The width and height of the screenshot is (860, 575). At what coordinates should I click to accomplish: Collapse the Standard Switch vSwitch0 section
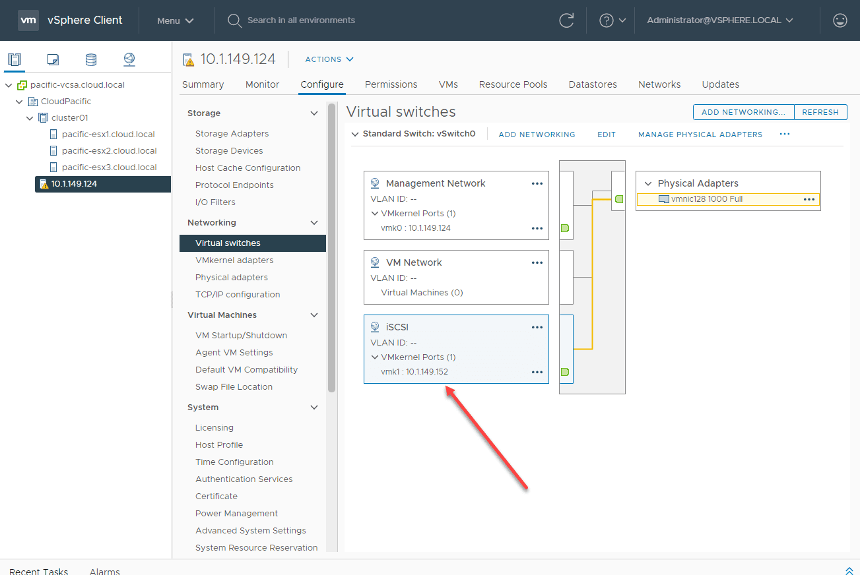[356, 134]
